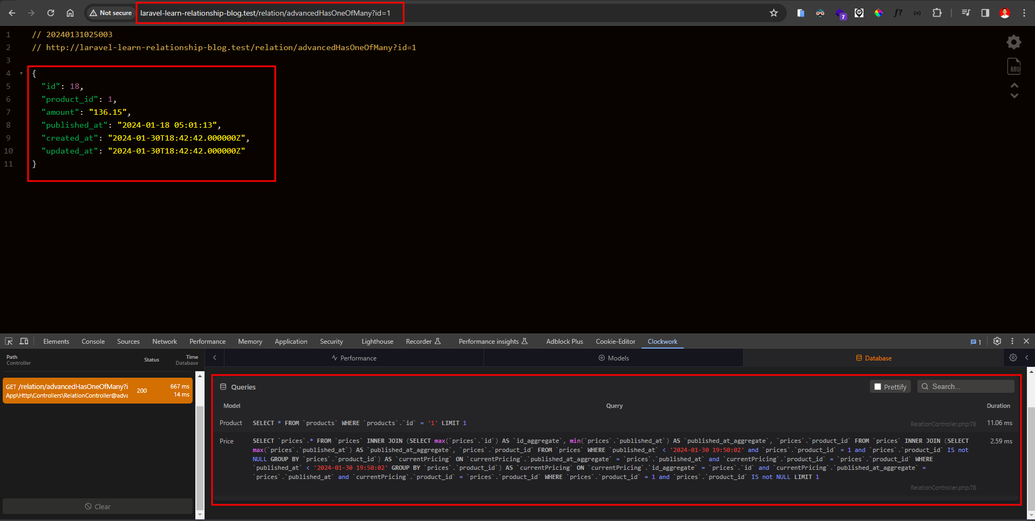Click the browser back navigation arrow

[x=11, y=13]
